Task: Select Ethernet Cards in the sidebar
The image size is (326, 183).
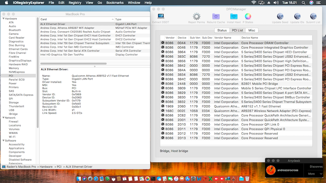Action: (x=18, y=49)
